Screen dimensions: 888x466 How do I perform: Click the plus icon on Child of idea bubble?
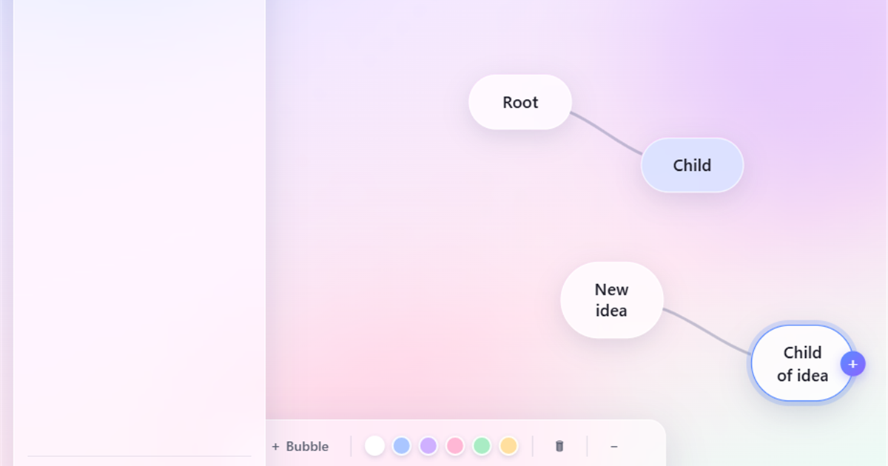click(x=852, y=364)
